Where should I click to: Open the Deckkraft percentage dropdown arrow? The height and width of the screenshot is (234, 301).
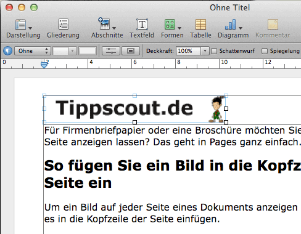(205, 50)
